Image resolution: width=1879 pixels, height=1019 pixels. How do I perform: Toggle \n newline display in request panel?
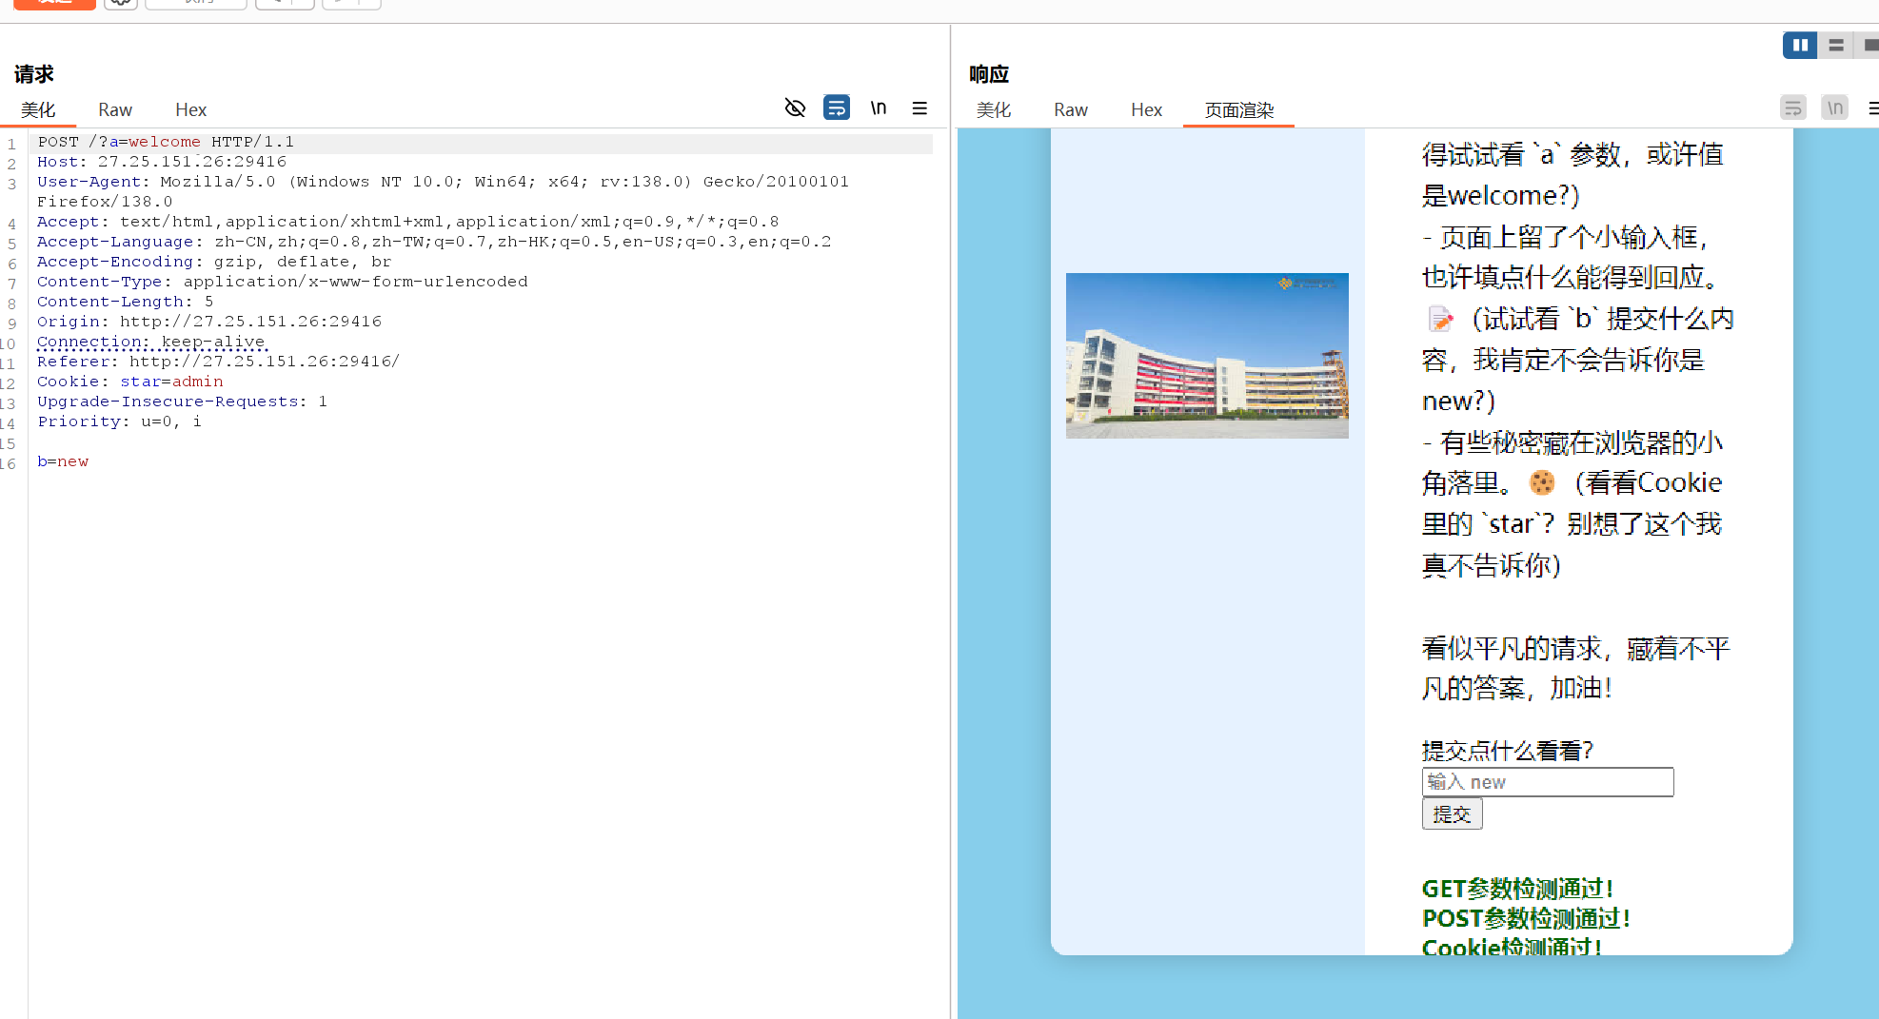pos(878,108)
